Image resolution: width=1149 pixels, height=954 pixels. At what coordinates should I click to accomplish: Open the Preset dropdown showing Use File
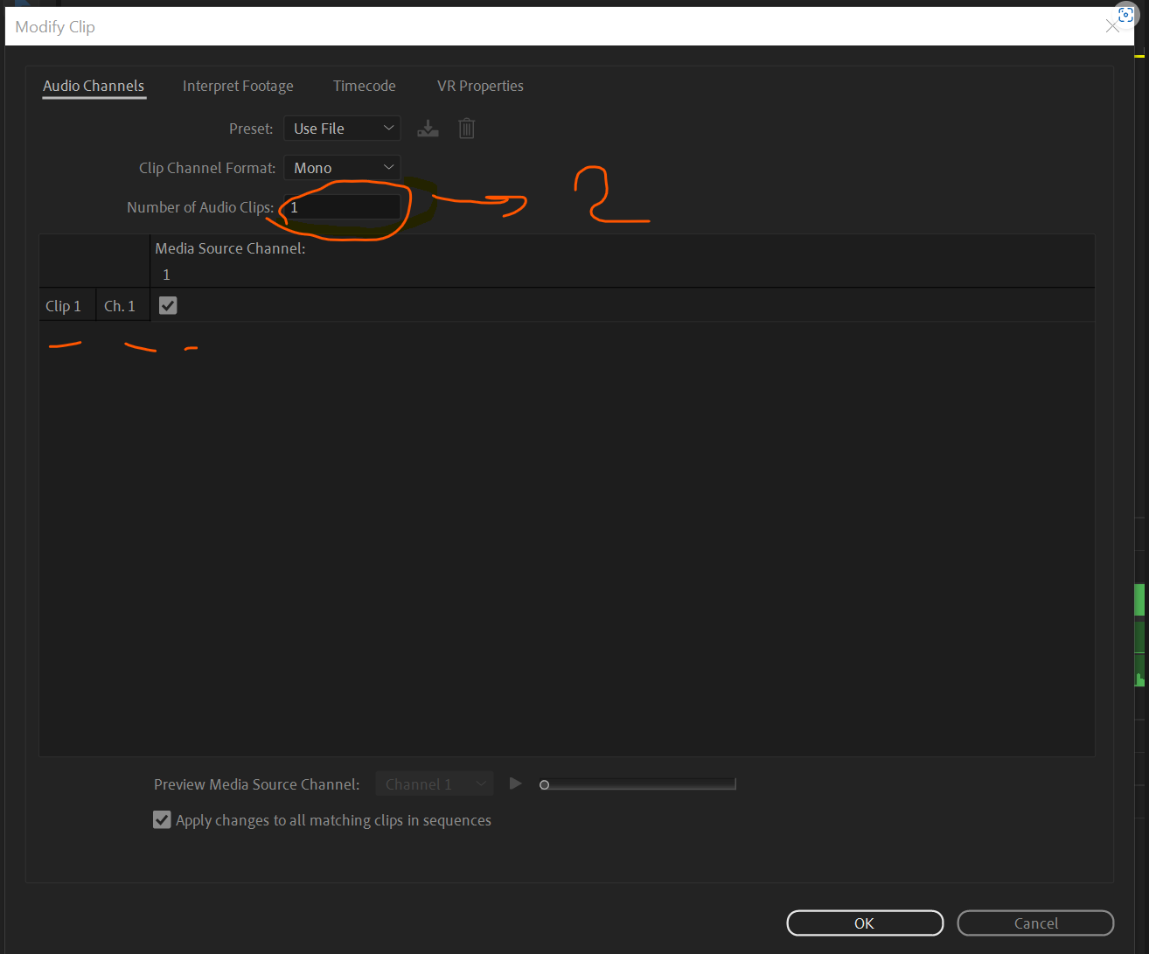click(342, 129)
